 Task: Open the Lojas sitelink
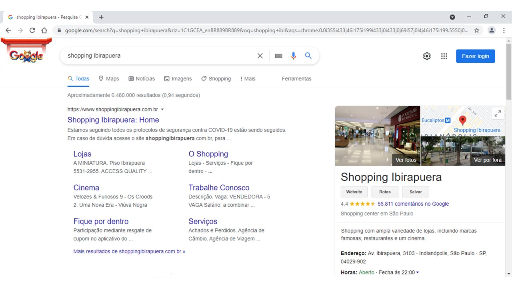coord(82,154)
